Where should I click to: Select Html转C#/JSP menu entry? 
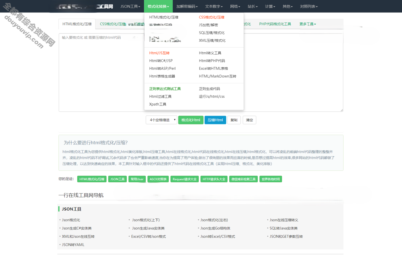(161, 61)
